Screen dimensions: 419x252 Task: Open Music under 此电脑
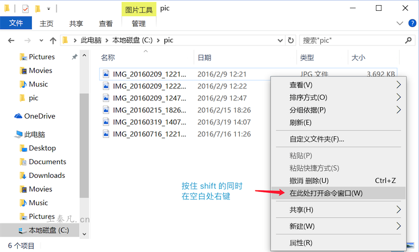click(x=34, y=203)
